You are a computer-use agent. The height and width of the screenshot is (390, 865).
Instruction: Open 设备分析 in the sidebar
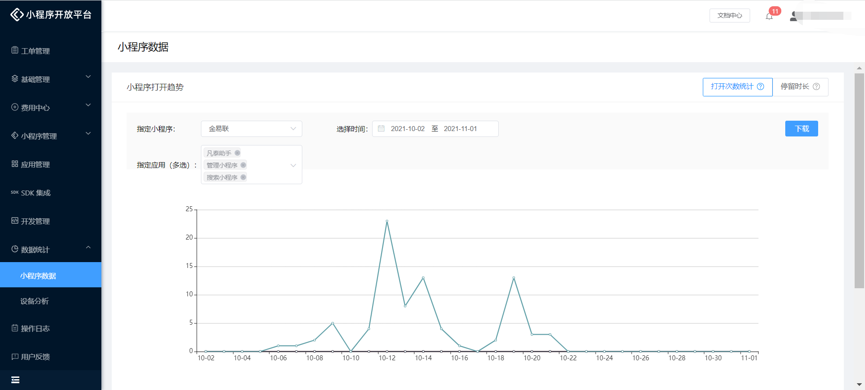tap(35, 301)
